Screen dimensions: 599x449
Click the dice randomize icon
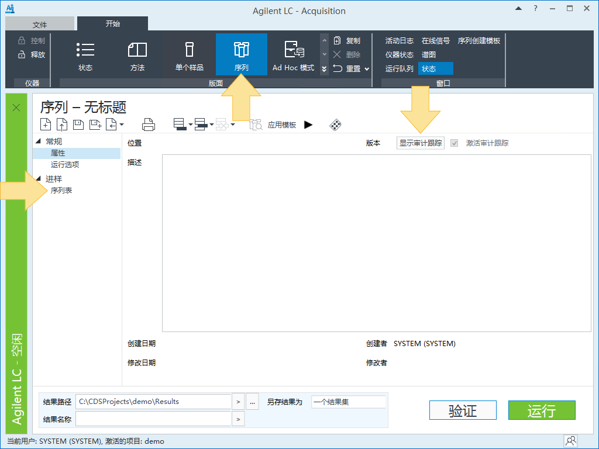pos(335,125)
